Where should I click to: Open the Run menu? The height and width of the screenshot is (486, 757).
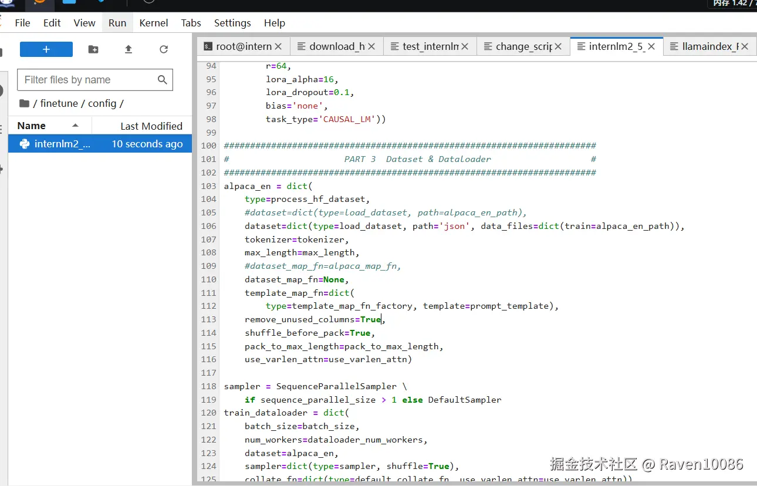click(117, 23)
